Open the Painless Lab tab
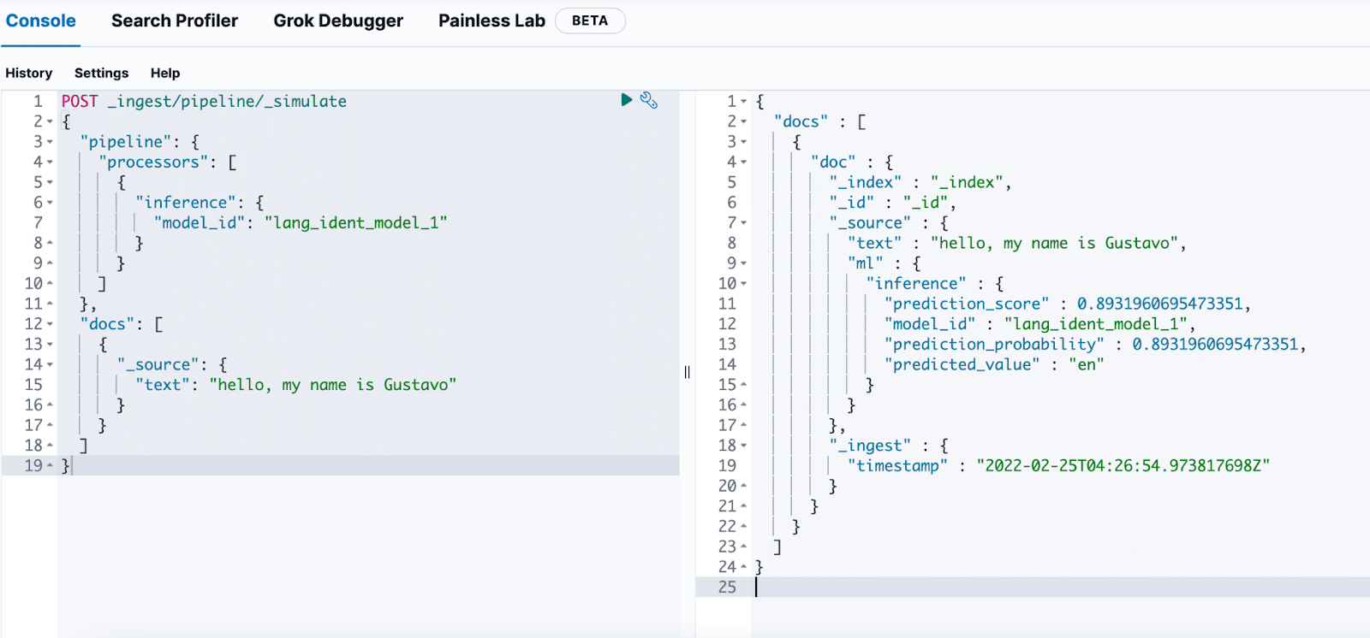Image resolution: width=1370 pixels, height=638 pixels. pyautogui.click(x=491, y=21)
